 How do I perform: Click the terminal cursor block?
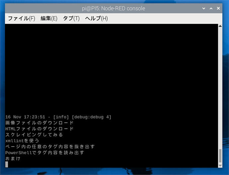(x=7, y=164)
